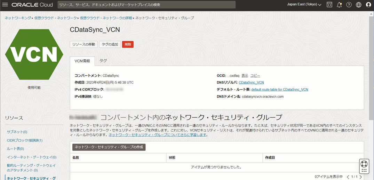Select インターネット・ゲートウェイ(0) resource

[x=32, y=157]
